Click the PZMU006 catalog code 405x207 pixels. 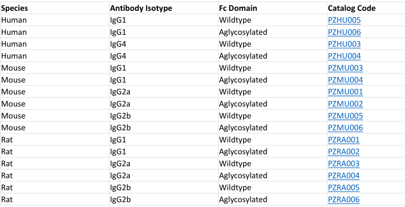pyautogui.click(x=346, y=128)
